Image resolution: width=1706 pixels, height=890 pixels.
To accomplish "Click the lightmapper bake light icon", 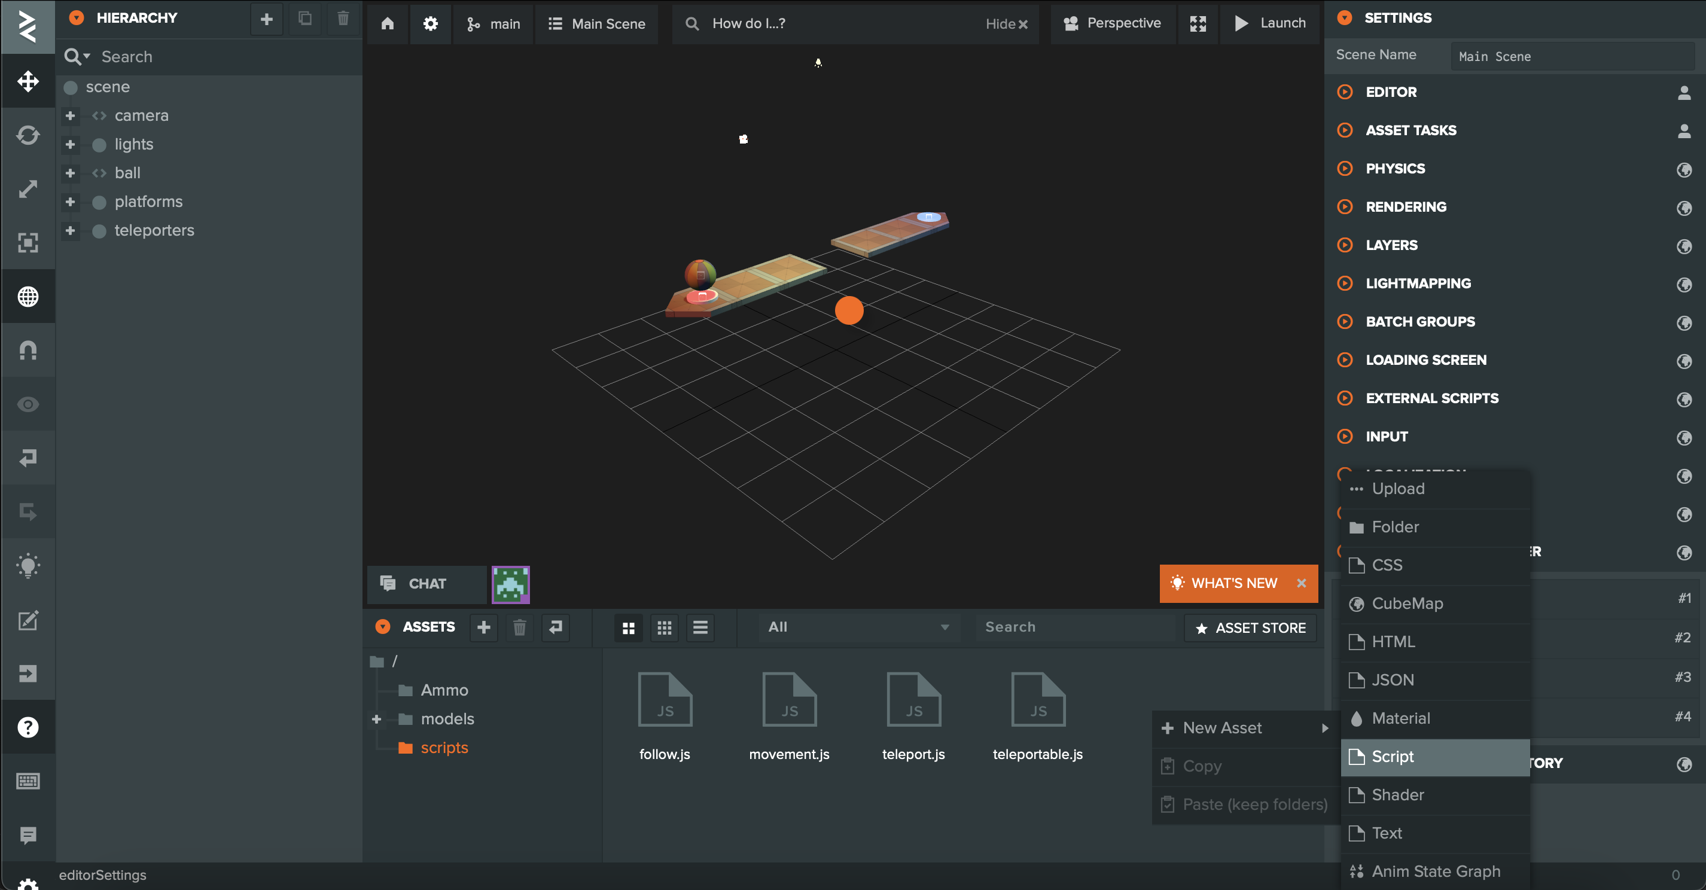I will click(28, 566).
